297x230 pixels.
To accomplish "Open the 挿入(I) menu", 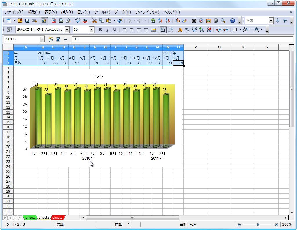I will (x=67, y=12).
